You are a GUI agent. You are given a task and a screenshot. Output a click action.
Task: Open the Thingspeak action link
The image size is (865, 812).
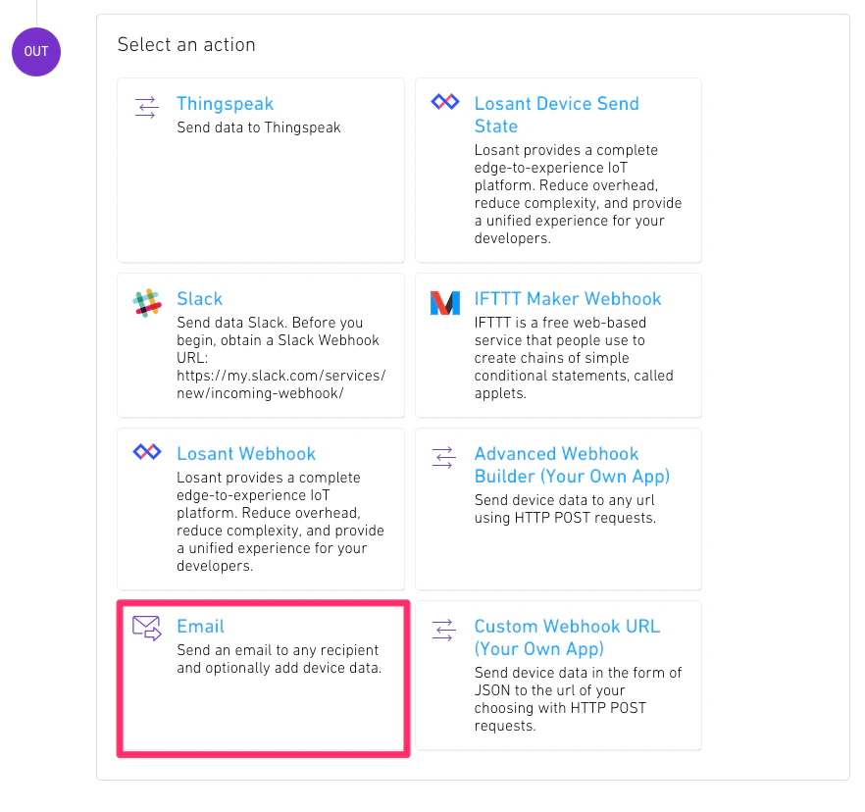click(225, 104)
